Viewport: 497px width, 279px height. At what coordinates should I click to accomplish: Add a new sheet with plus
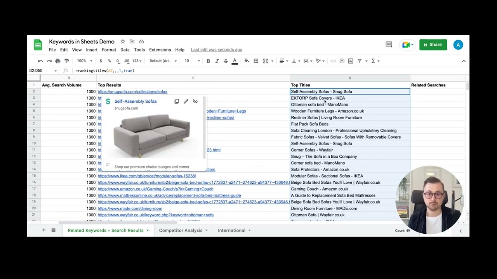pos(44,230)
